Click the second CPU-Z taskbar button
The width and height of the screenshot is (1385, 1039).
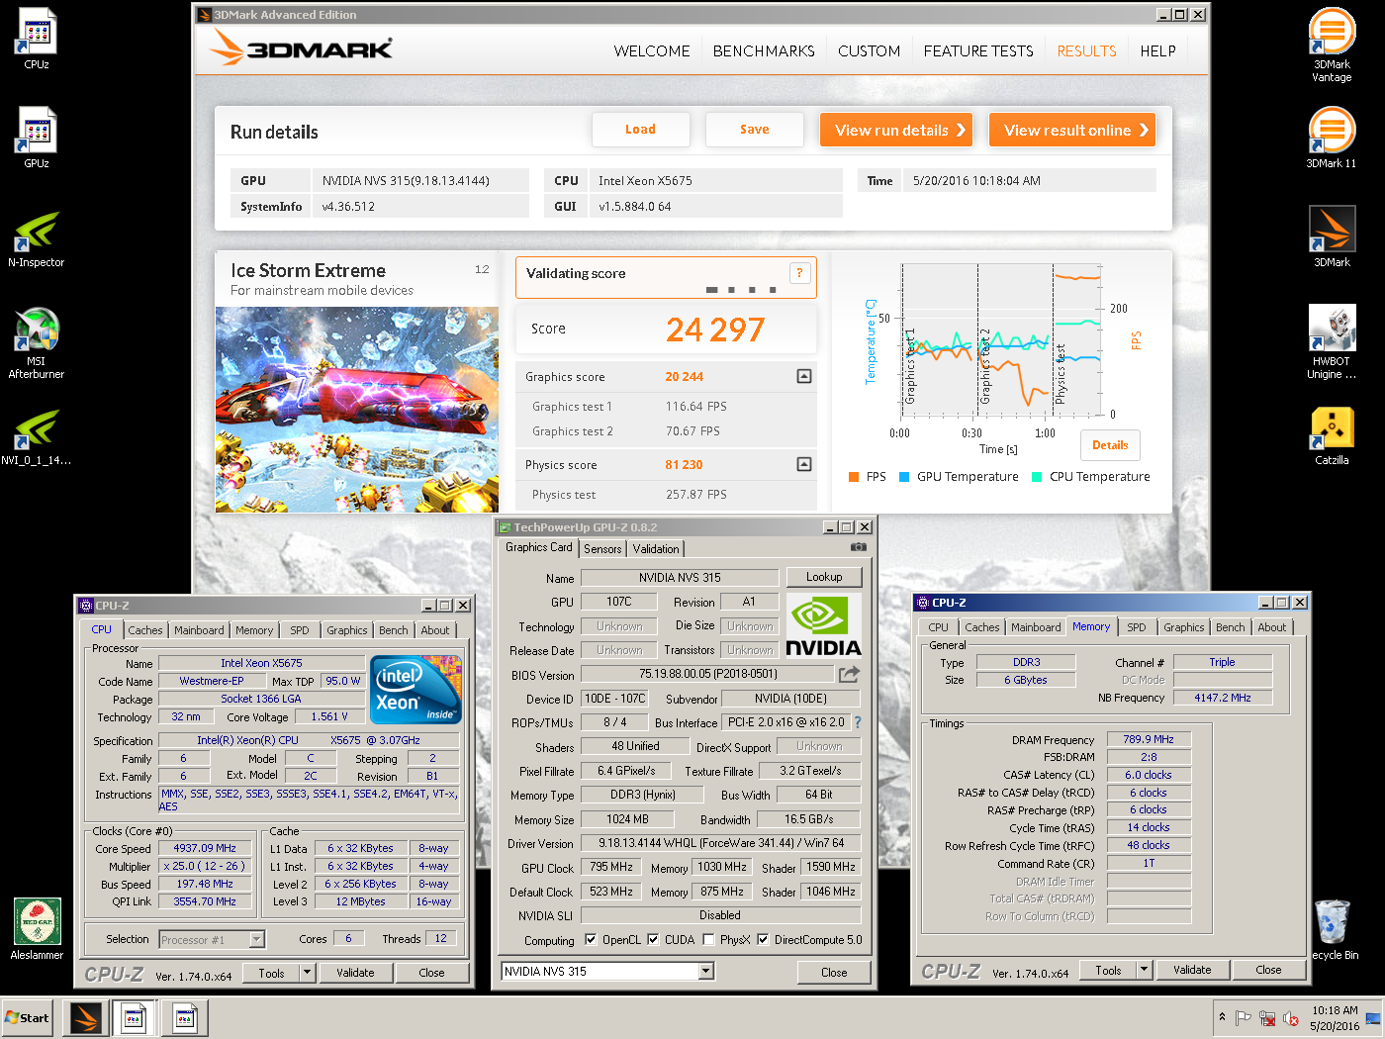click(184, 1018)
